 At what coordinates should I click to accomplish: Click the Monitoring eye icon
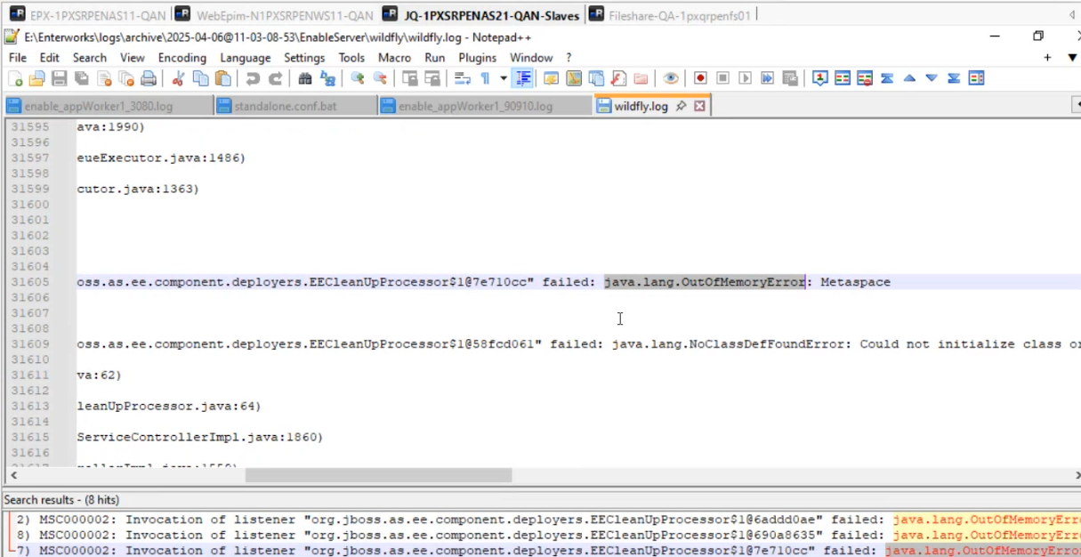click(671, 78)
